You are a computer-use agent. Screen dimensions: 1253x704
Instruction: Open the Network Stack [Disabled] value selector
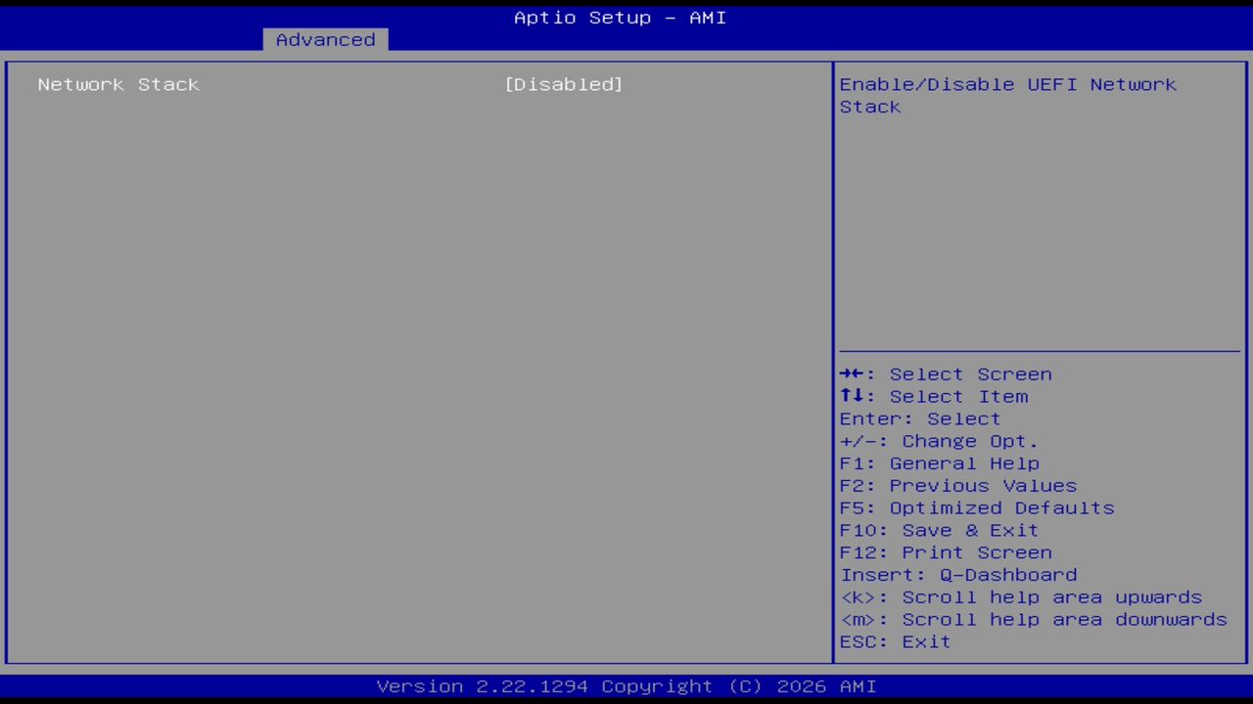tap(566, 84)
